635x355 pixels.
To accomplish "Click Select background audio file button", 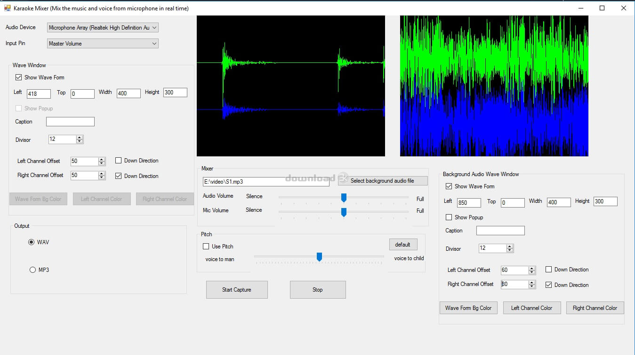I will pyautogui.click(x=382, y=181).
